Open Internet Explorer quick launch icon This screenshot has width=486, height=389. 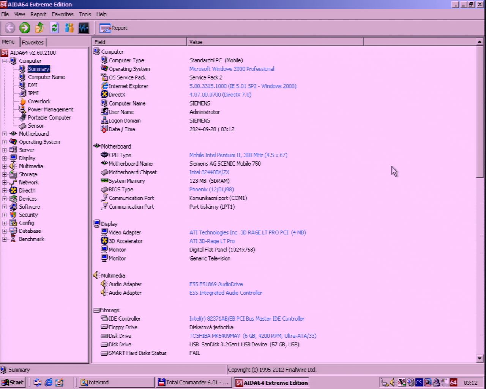pyautogui.click(x=49, y=383)
